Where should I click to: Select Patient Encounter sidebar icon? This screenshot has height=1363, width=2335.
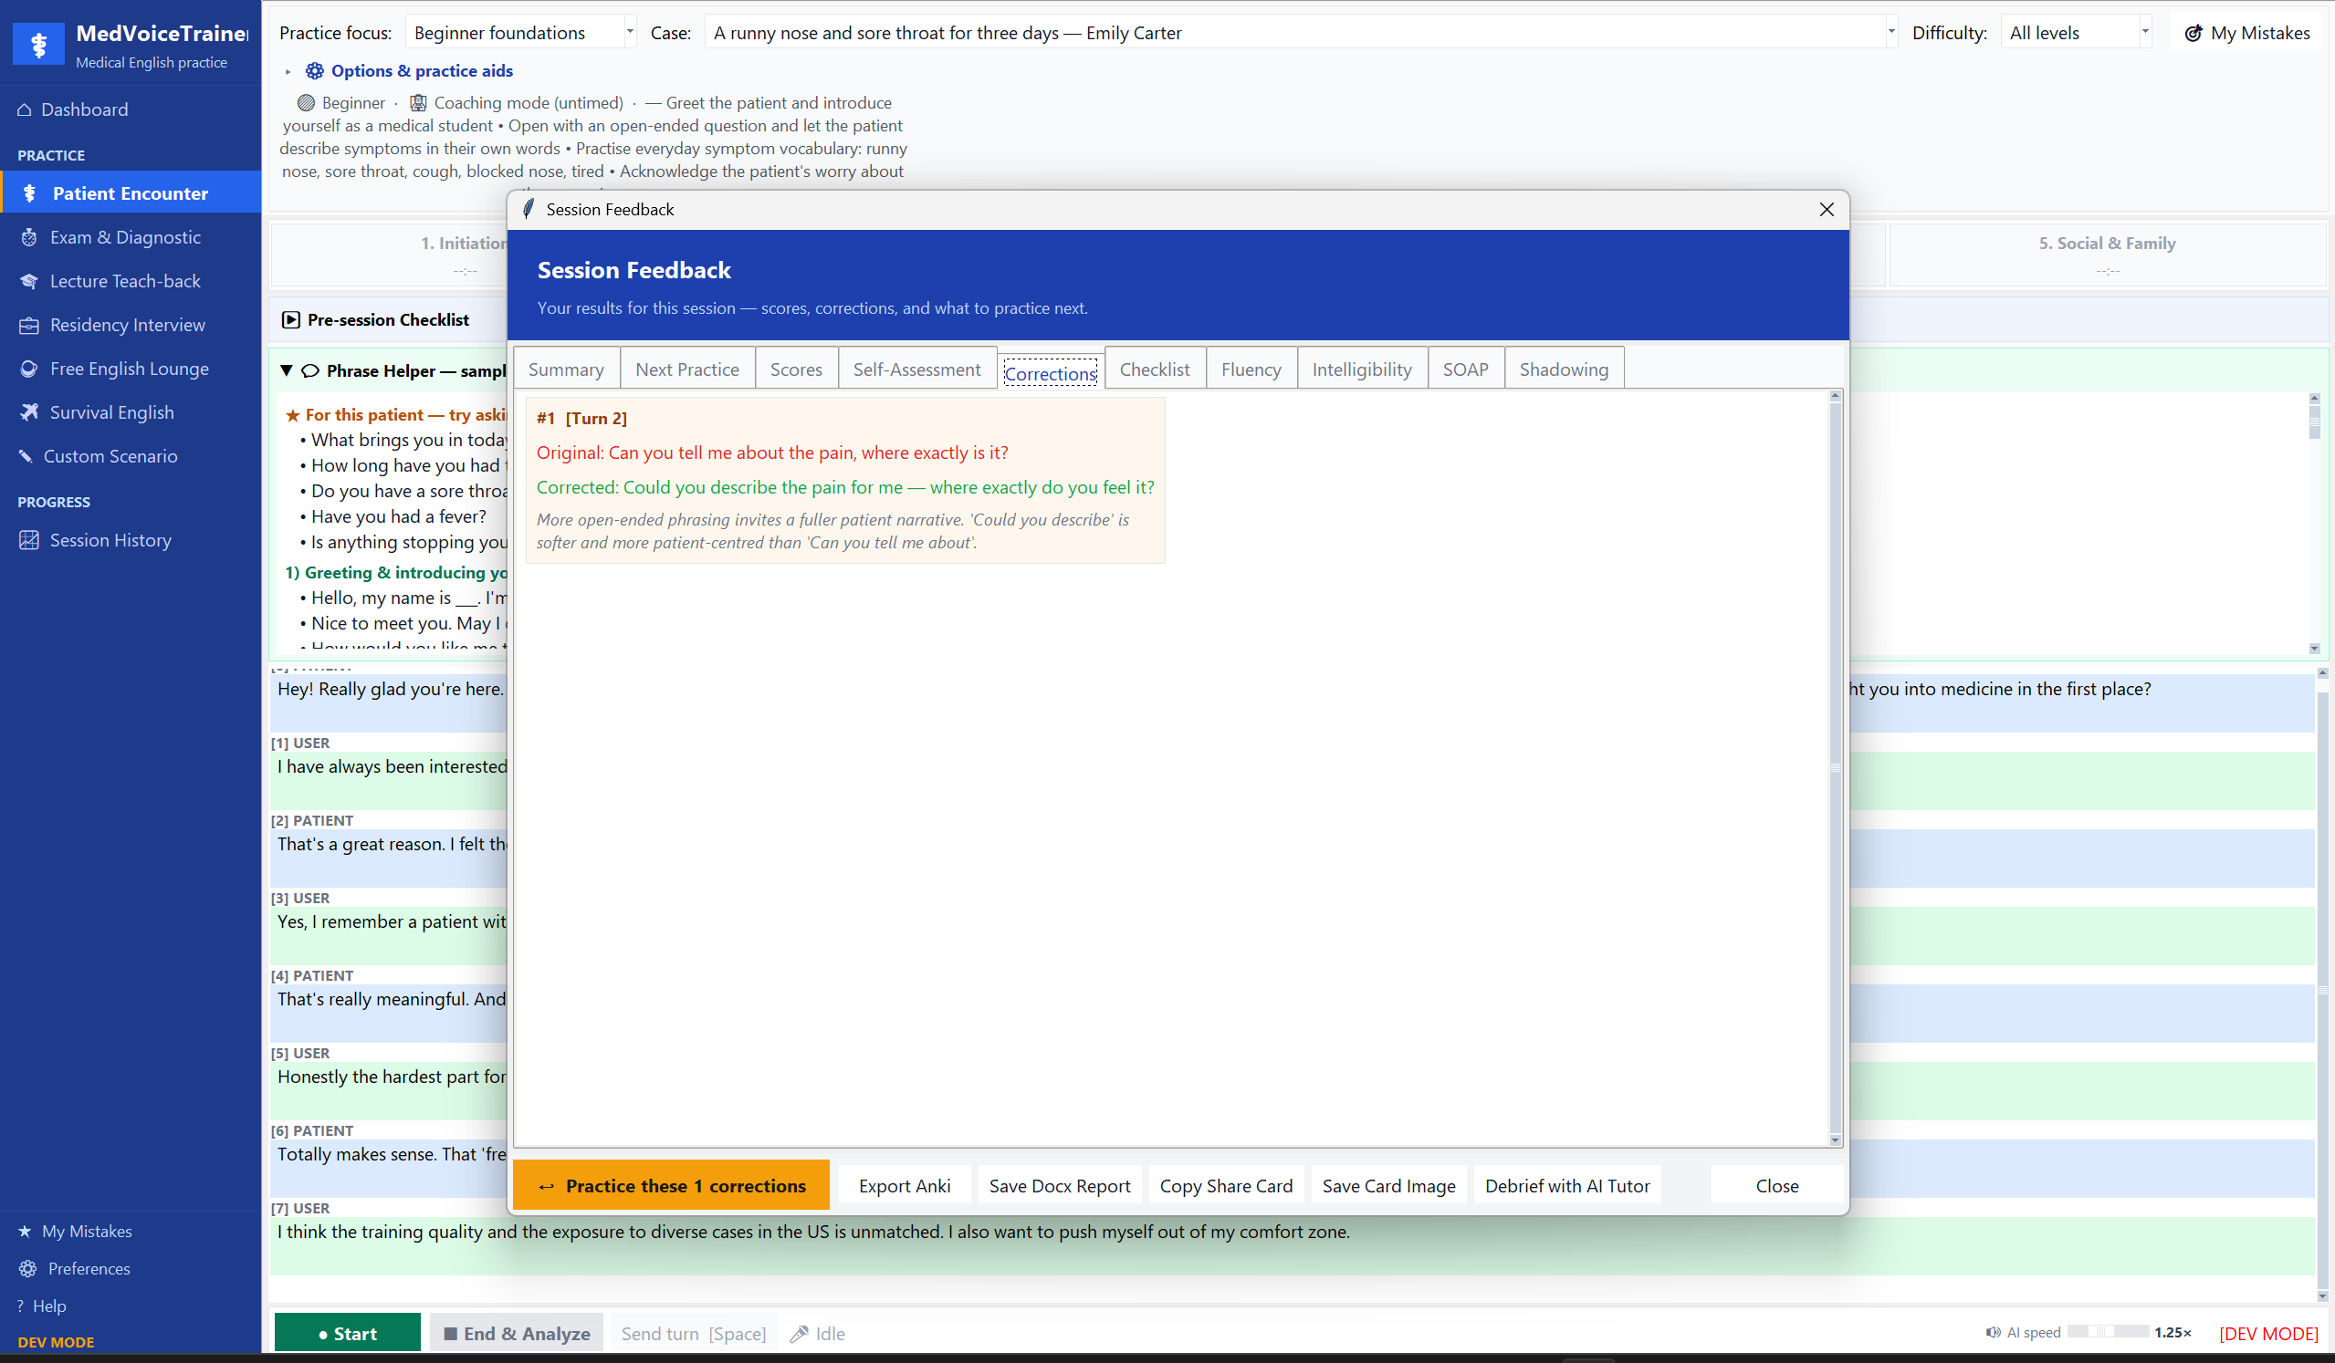(29, 192)
